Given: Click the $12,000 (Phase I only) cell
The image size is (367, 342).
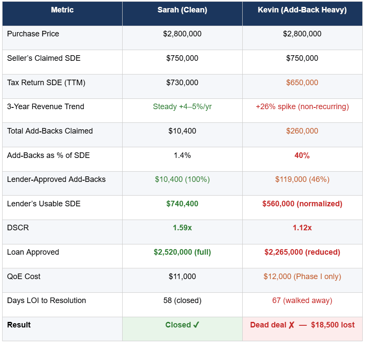Looking at the screenshot, I should point(302,277).
